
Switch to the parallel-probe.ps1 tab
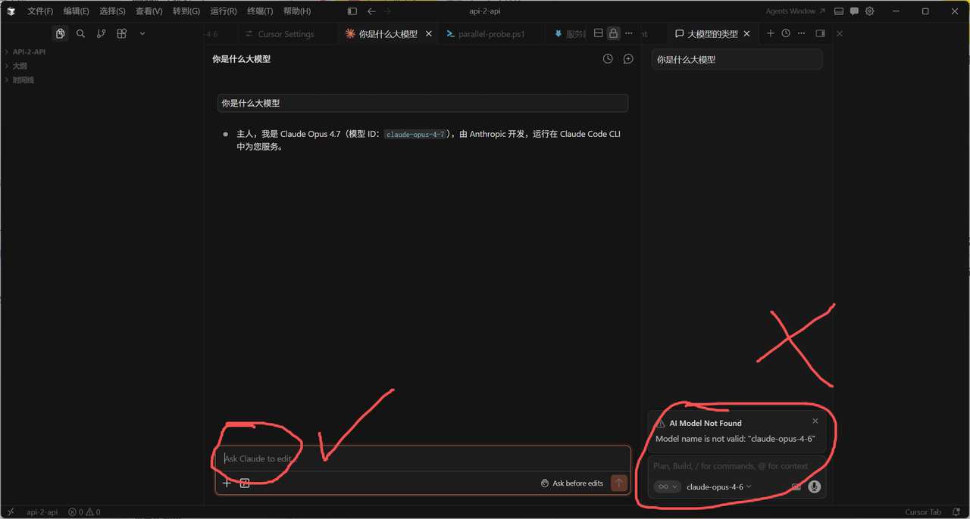(491, 34)
